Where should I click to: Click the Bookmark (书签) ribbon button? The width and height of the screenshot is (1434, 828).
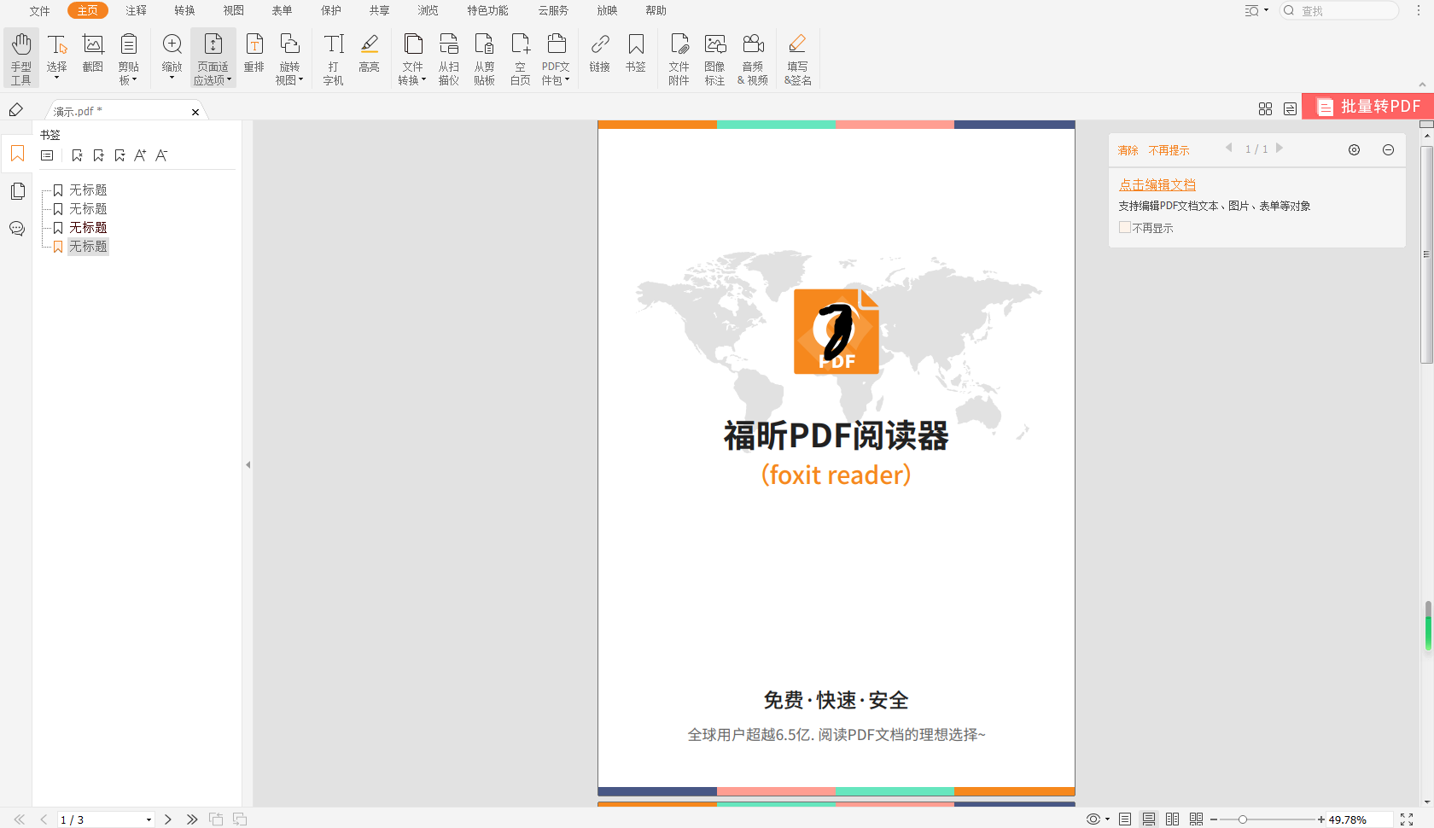636,53
